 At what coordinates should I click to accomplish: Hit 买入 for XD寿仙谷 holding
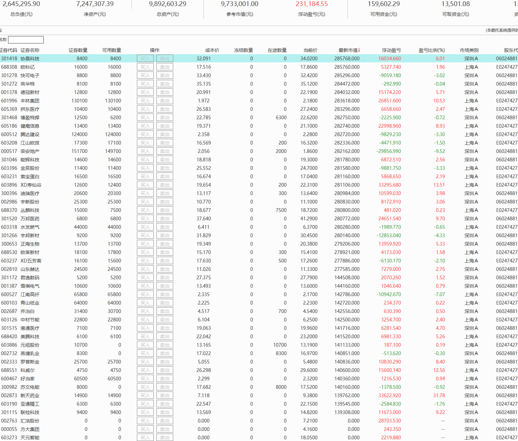(x=145, y=185)
